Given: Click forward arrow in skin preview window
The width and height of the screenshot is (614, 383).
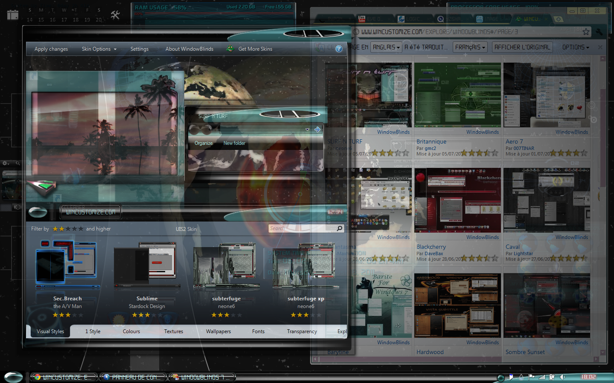Looking at the screenshot, I should (317, 130).
